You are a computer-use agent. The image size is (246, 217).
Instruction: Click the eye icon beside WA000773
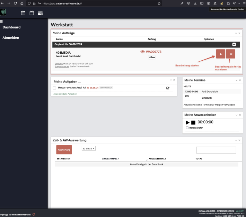(x=142, y=52)
